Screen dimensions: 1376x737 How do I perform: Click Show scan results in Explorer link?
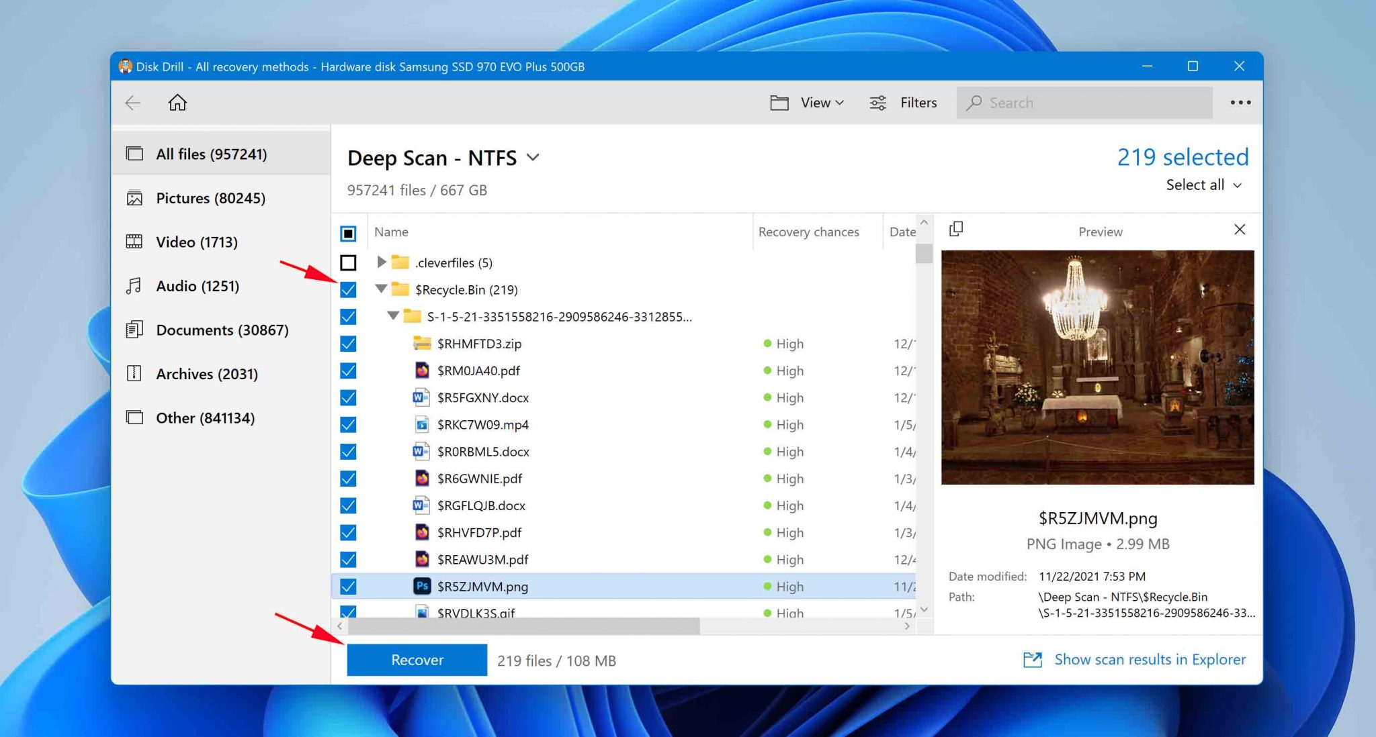click(x=1150, y=660)
